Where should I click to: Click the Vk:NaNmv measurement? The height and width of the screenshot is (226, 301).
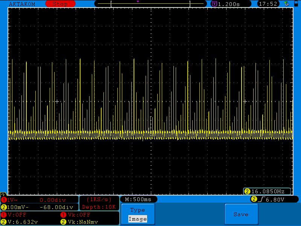[83, 222]
